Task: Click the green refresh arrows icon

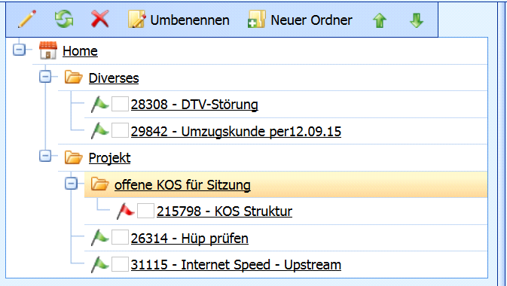Action: pyautogui.click(x=64, y=20)
